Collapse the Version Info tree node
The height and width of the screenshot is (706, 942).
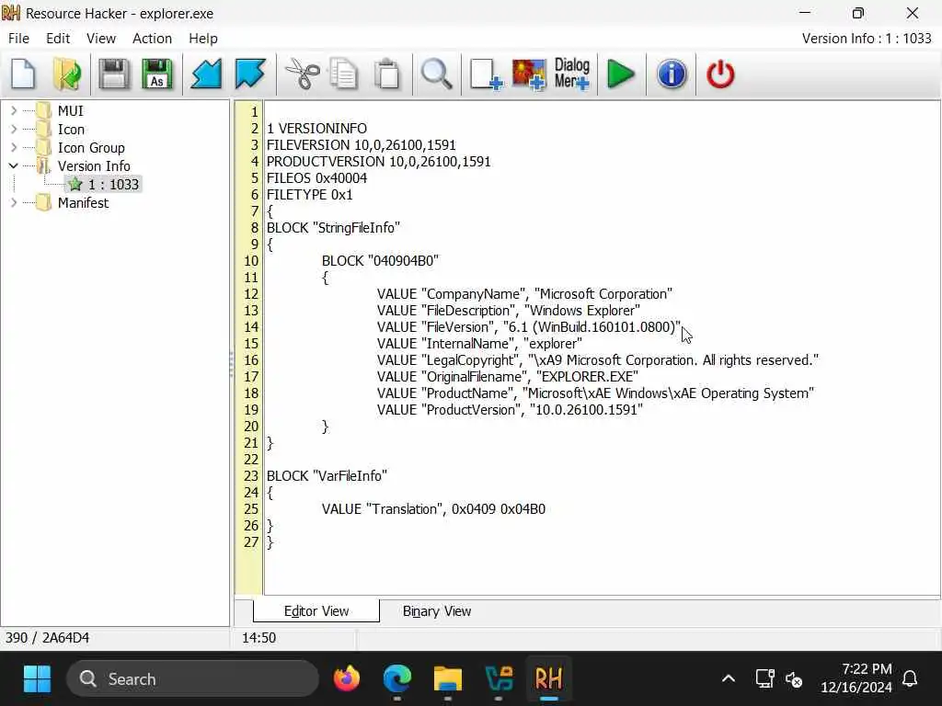tap(13, 165)
